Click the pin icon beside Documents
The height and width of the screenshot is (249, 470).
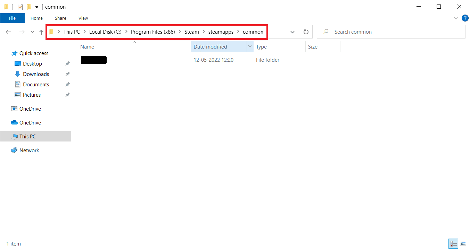(67, 85)
